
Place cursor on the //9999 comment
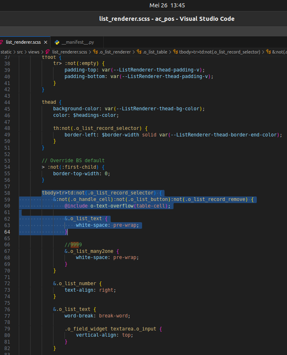click(x=73, y=245)
